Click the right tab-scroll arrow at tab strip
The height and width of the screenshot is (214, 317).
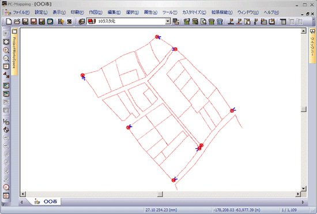coord(303,202)
